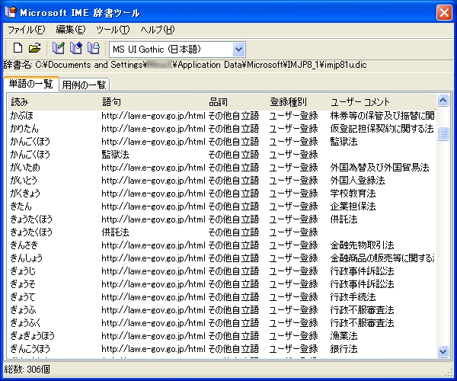Switch to the 用例の一覧 tab
Screen dimensions: 457x381
84,85
